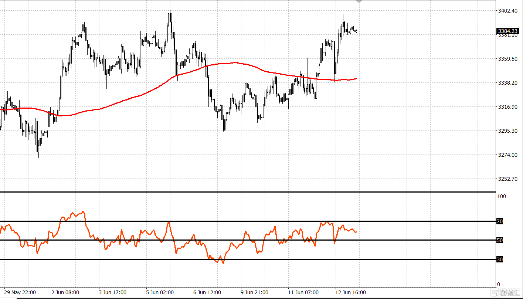Select the 2 Jun 08:00 time label
This screenshot has width=523, height=299.
(x=65, y=292)
